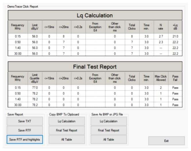Copy All Table BMP to clipboard
This screenshot has height=151, width=191.
67,140
